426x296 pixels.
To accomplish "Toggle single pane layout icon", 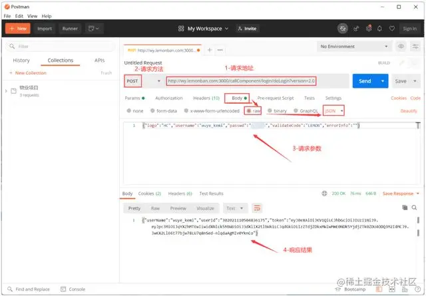I will click(x=379, y=289).
